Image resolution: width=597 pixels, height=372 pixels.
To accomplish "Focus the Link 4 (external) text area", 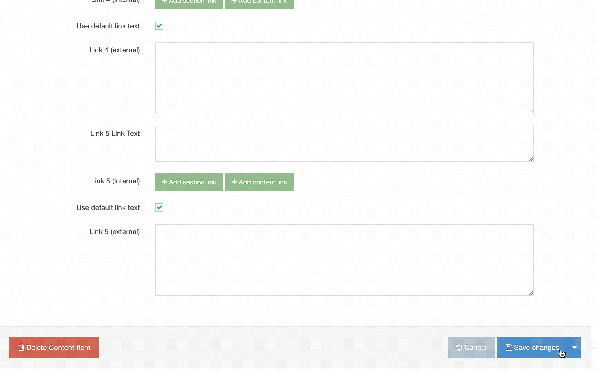I will 344,78.
